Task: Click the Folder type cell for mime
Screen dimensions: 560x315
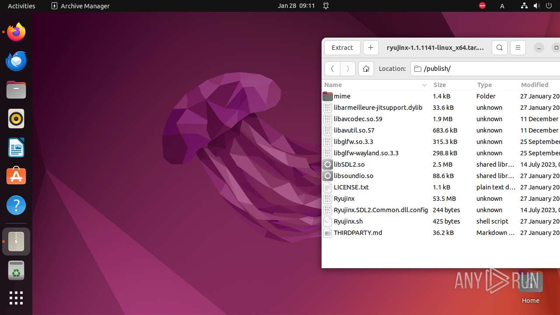Action: click(486, 96)
